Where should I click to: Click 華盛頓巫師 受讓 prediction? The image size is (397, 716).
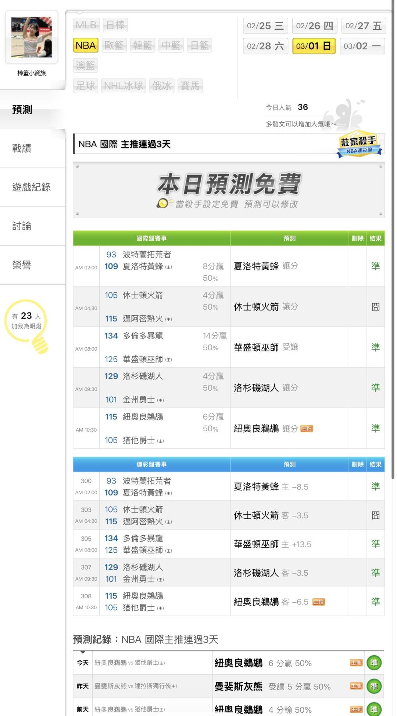click(x=266, y=347)
